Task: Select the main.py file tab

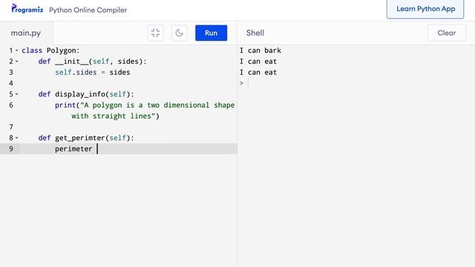Action: [26, 33]
